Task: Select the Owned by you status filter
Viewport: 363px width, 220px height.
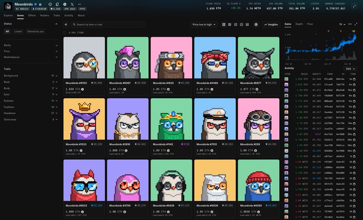Action: click(x=35, y=32)
